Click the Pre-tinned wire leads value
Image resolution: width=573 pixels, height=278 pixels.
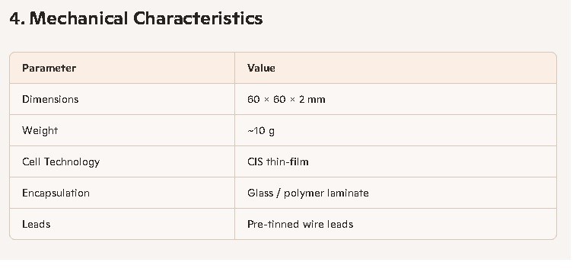[300, 224]
